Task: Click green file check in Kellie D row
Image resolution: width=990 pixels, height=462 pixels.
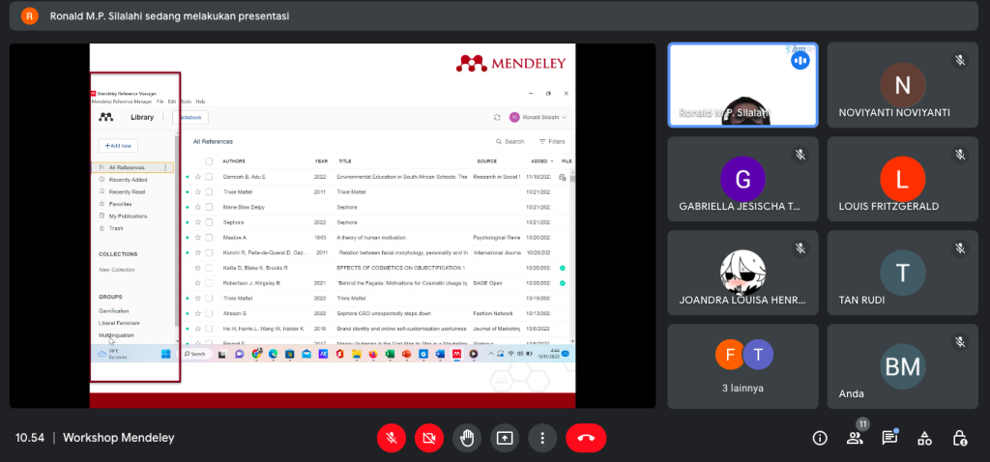Action: [x=563, y=269]
